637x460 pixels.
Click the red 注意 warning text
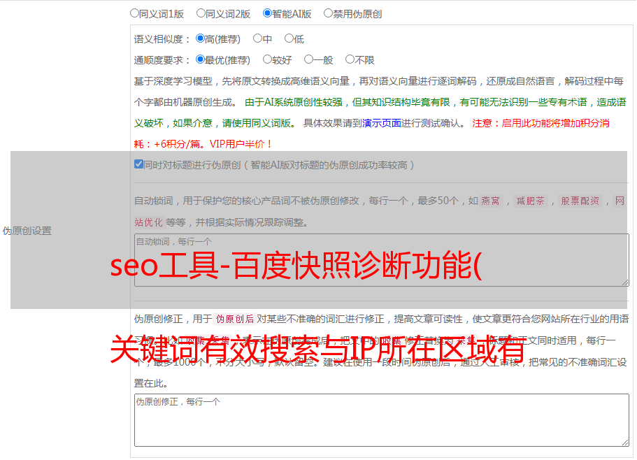[541, 123]
